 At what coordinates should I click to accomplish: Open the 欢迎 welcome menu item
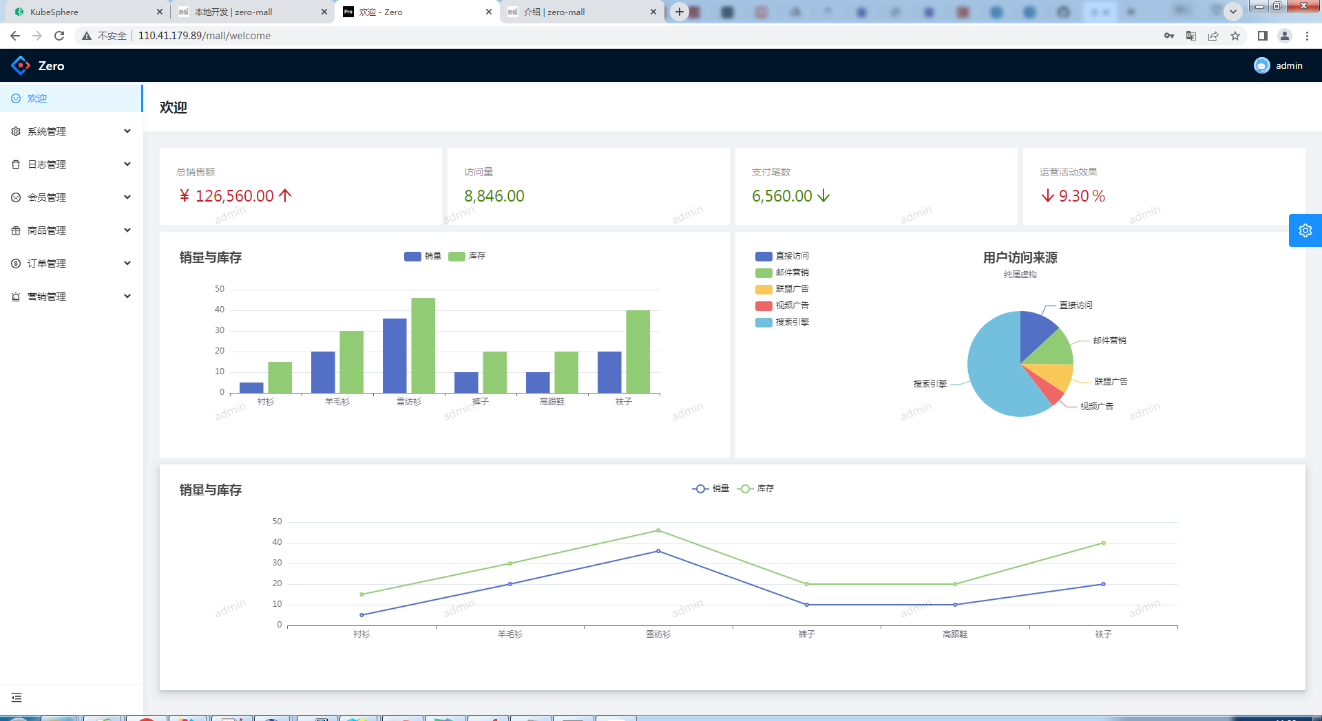click(71, 98)
